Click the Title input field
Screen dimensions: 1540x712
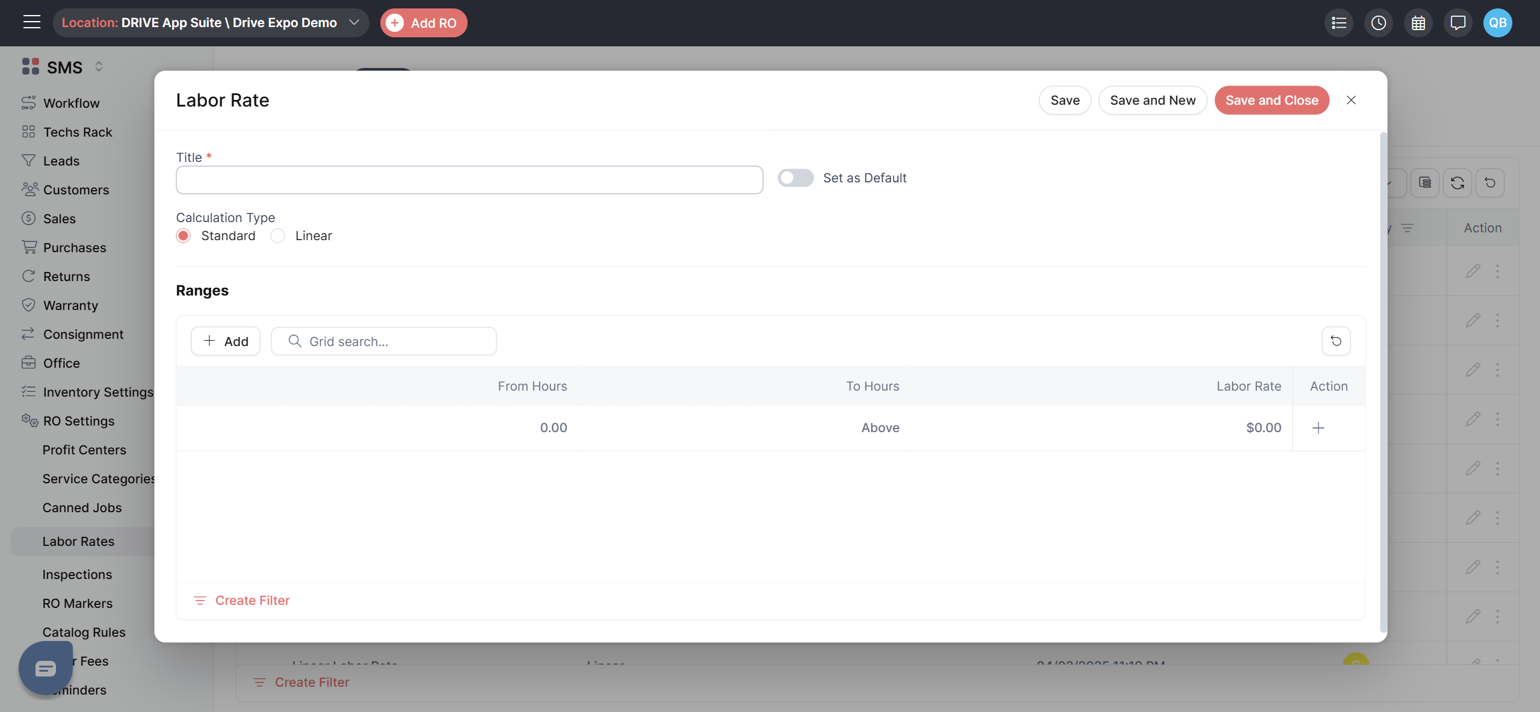469,180
